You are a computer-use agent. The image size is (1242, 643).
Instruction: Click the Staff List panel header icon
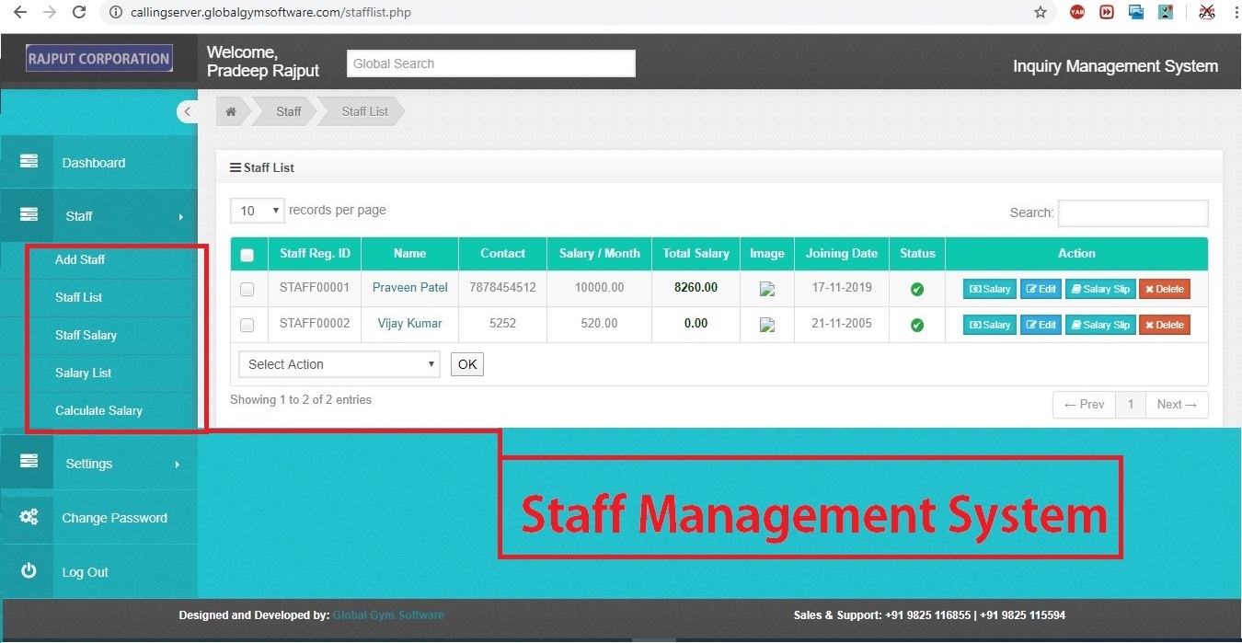pyautogui.click(x=234, y=166)
